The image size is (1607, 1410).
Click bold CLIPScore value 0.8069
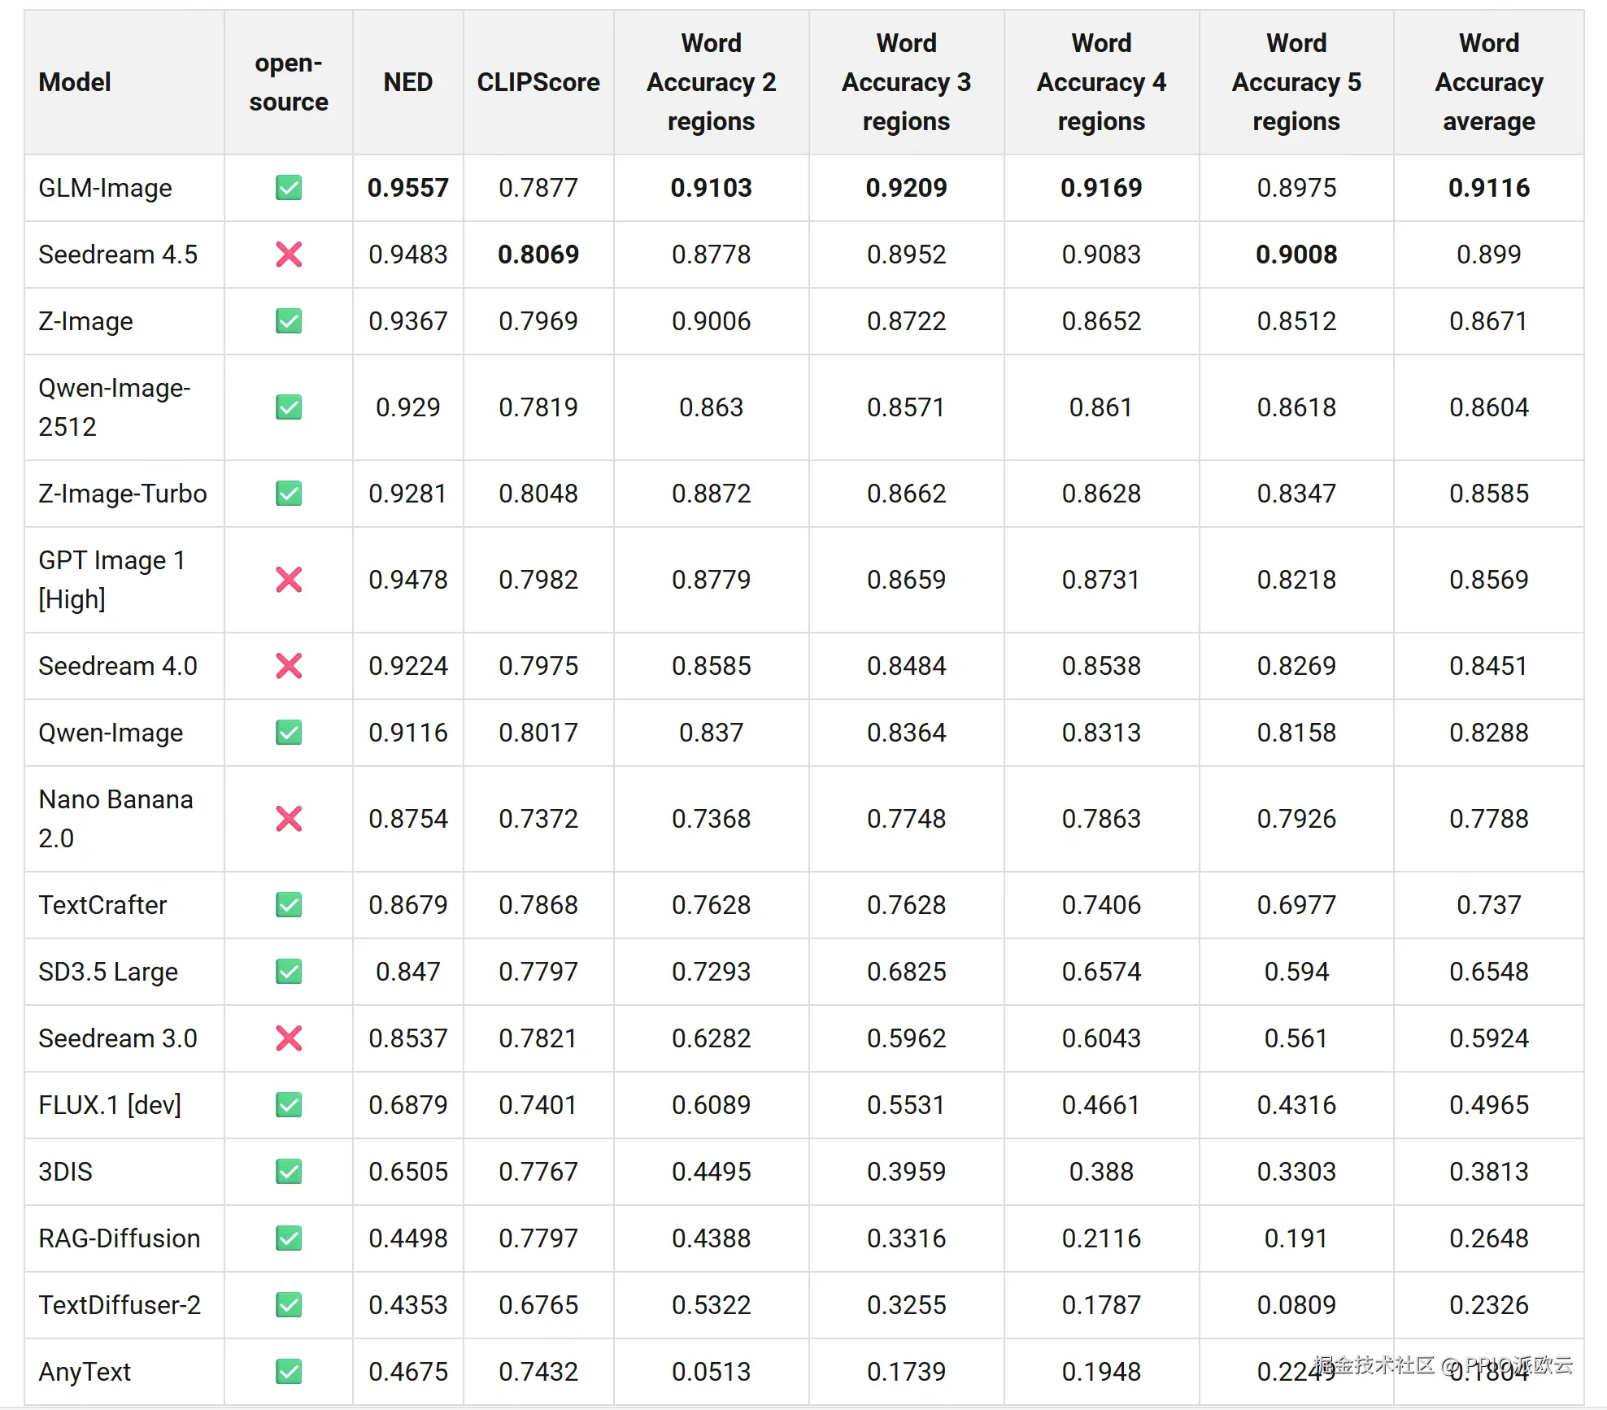538,255
